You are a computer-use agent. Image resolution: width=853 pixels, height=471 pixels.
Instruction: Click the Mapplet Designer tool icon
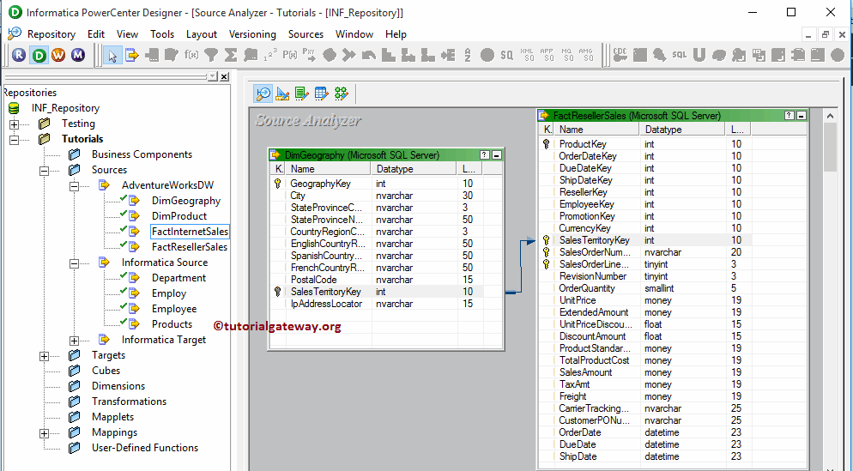(x=321, y=94)
